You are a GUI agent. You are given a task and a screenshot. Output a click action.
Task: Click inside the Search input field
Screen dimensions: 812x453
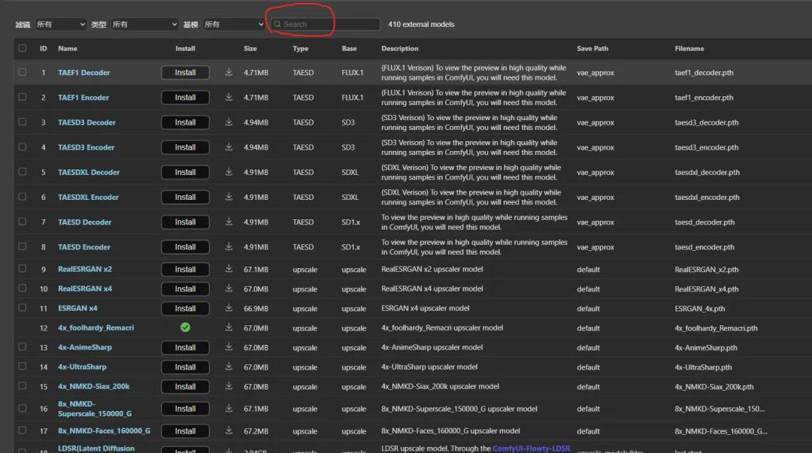(323, 23)
